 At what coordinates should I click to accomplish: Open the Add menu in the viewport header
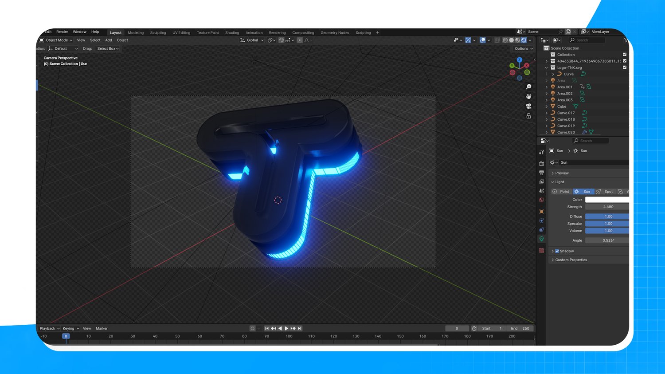(109, 40)
